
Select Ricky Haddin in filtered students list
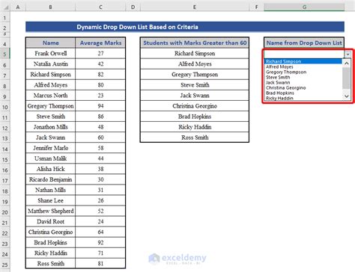[x=195, y=127]
